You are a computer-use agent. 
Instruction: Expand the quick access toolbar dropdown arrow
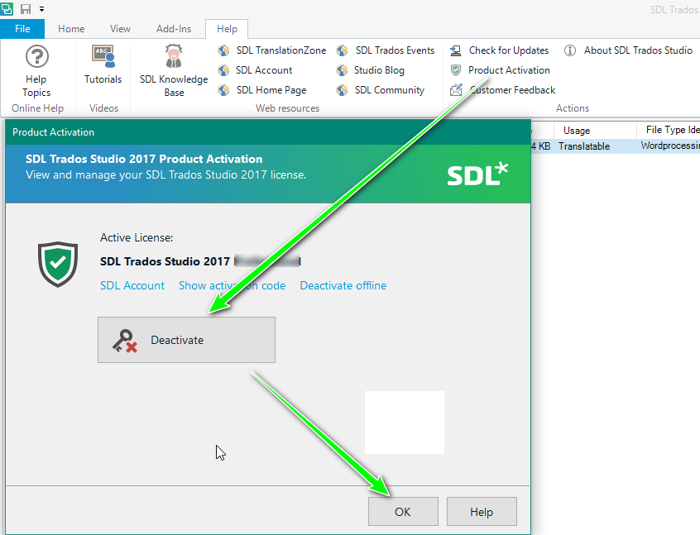pyautogui.click(x=41, y=8)
